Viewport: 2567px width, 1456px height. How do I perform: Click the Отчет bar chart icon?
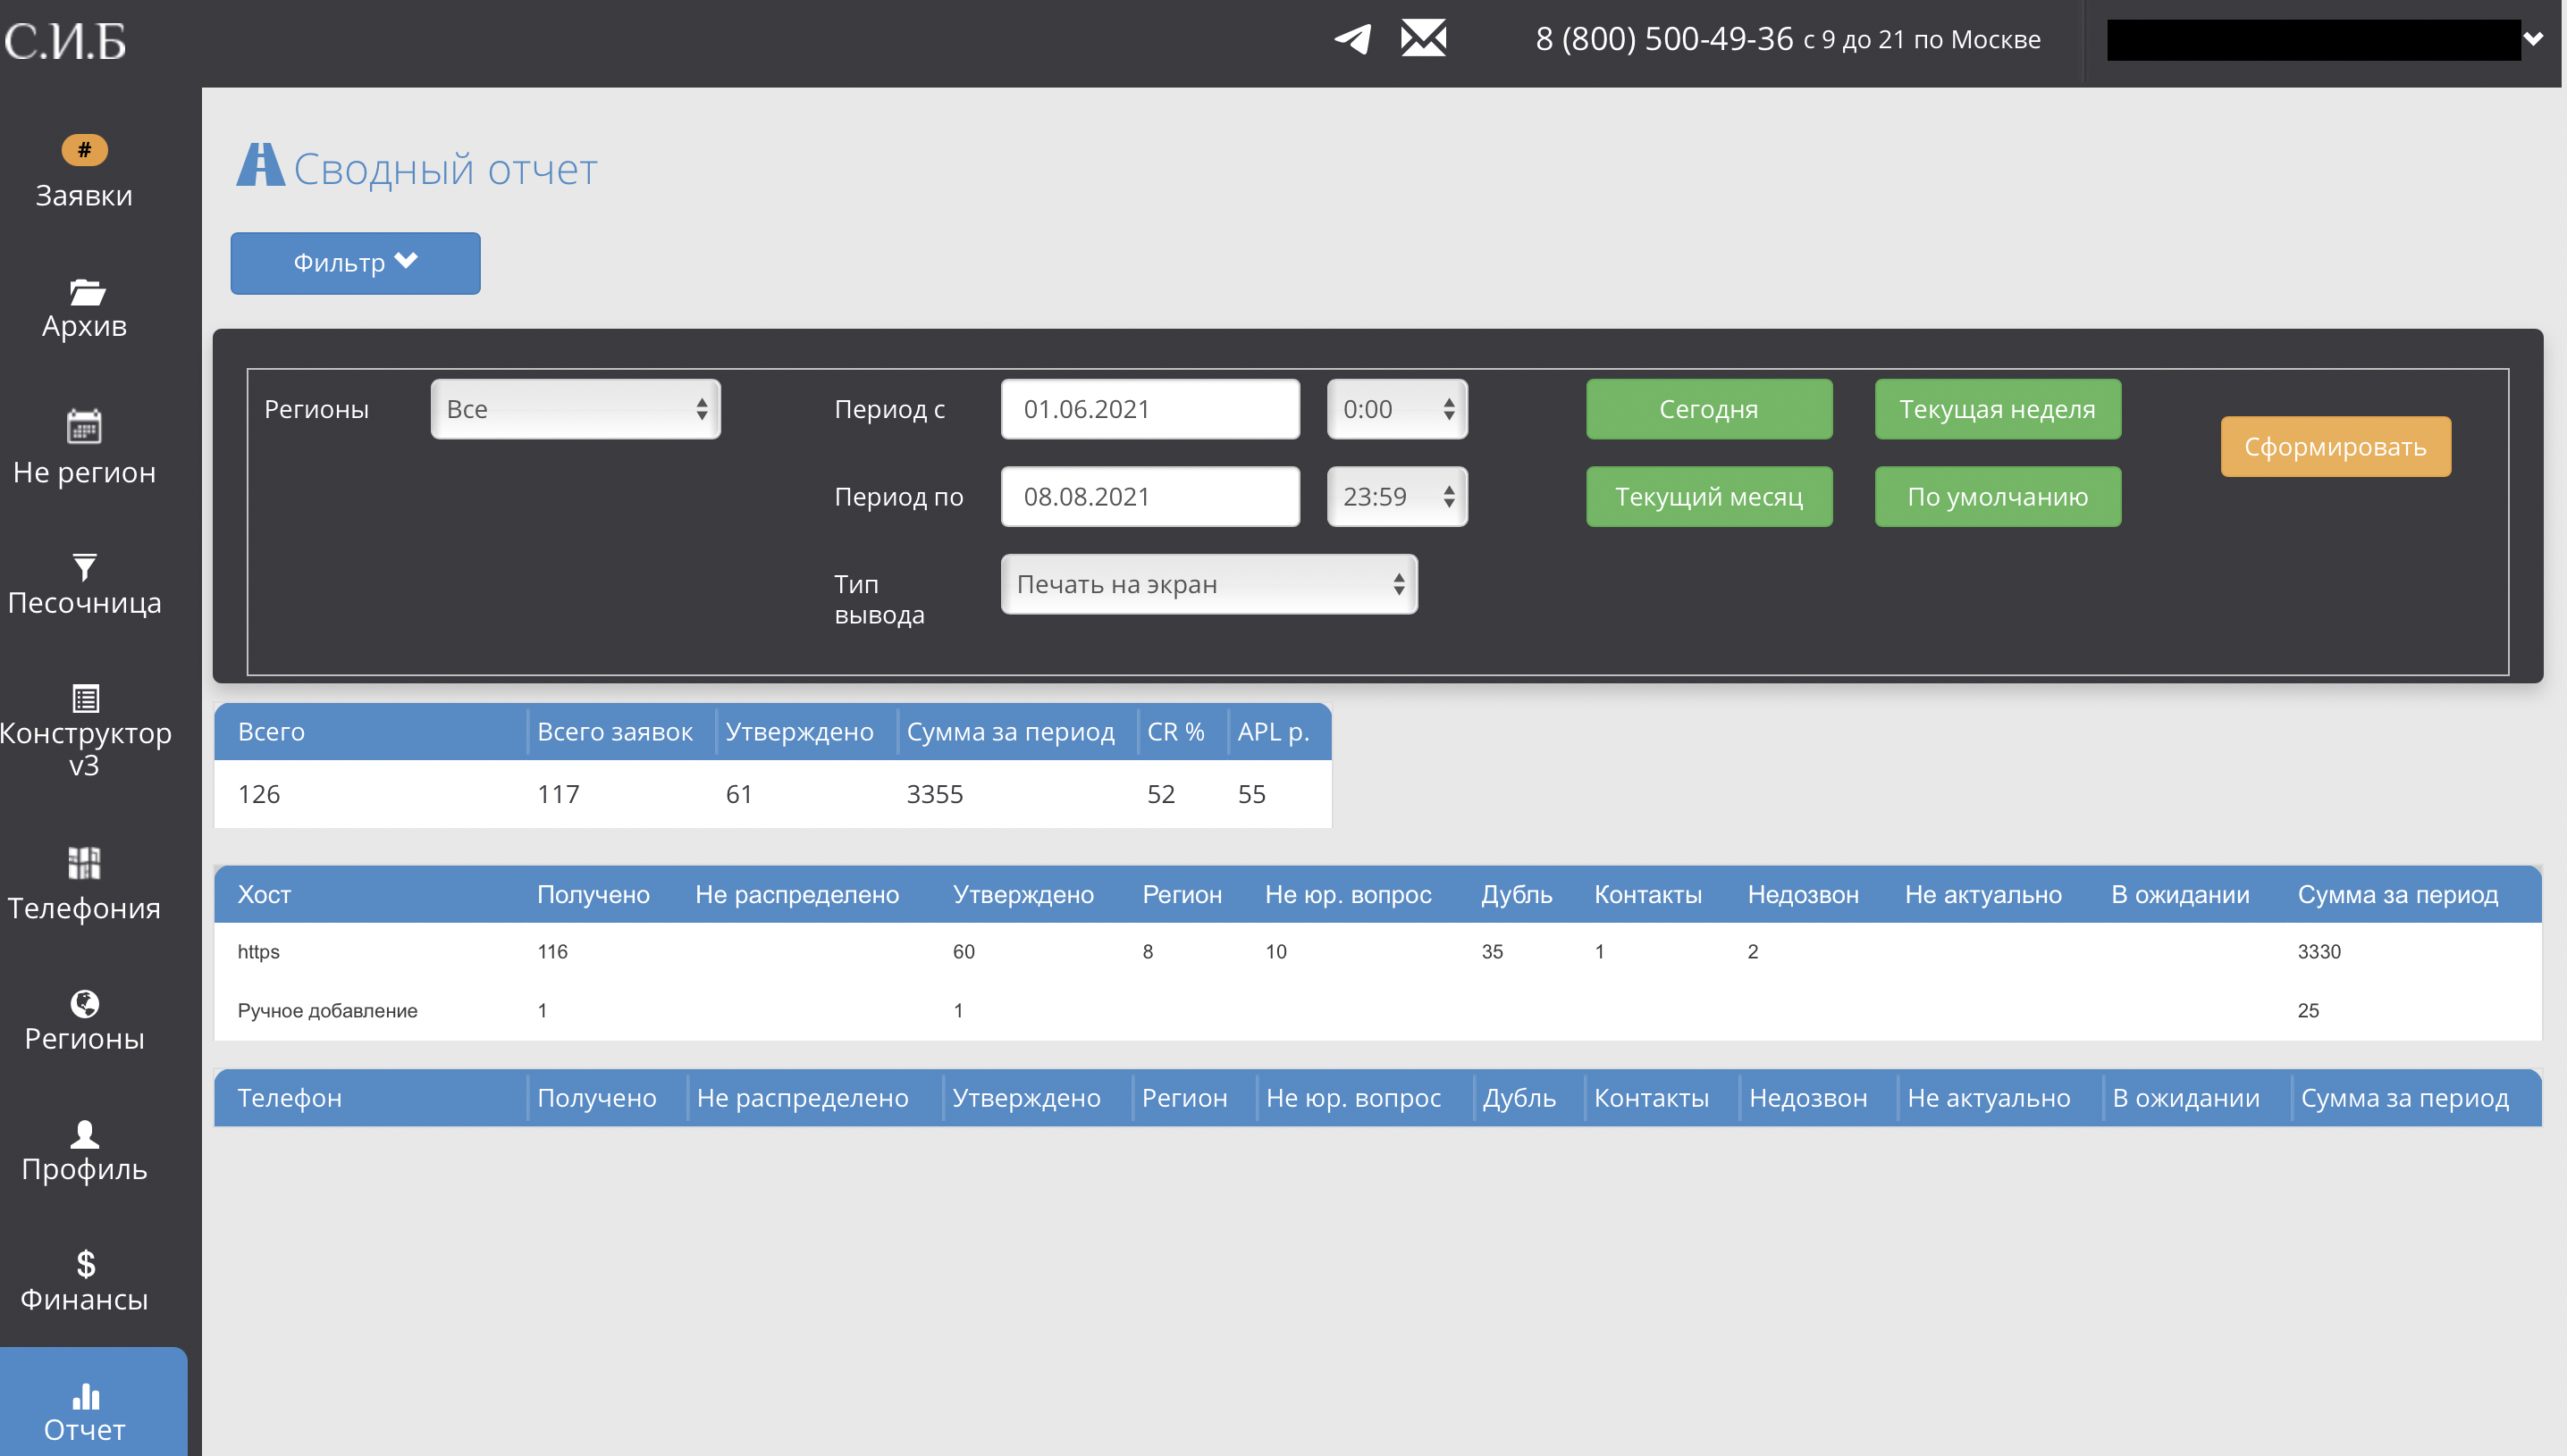point(87,1396)
